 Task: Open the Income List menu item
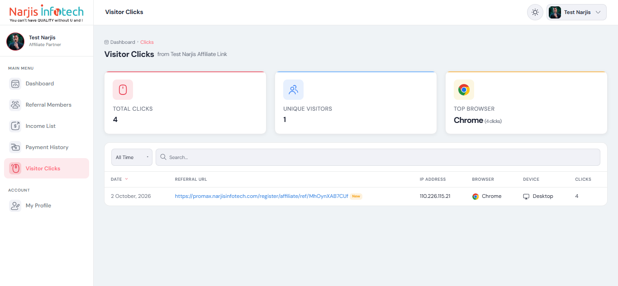click(x=47, y=126)
